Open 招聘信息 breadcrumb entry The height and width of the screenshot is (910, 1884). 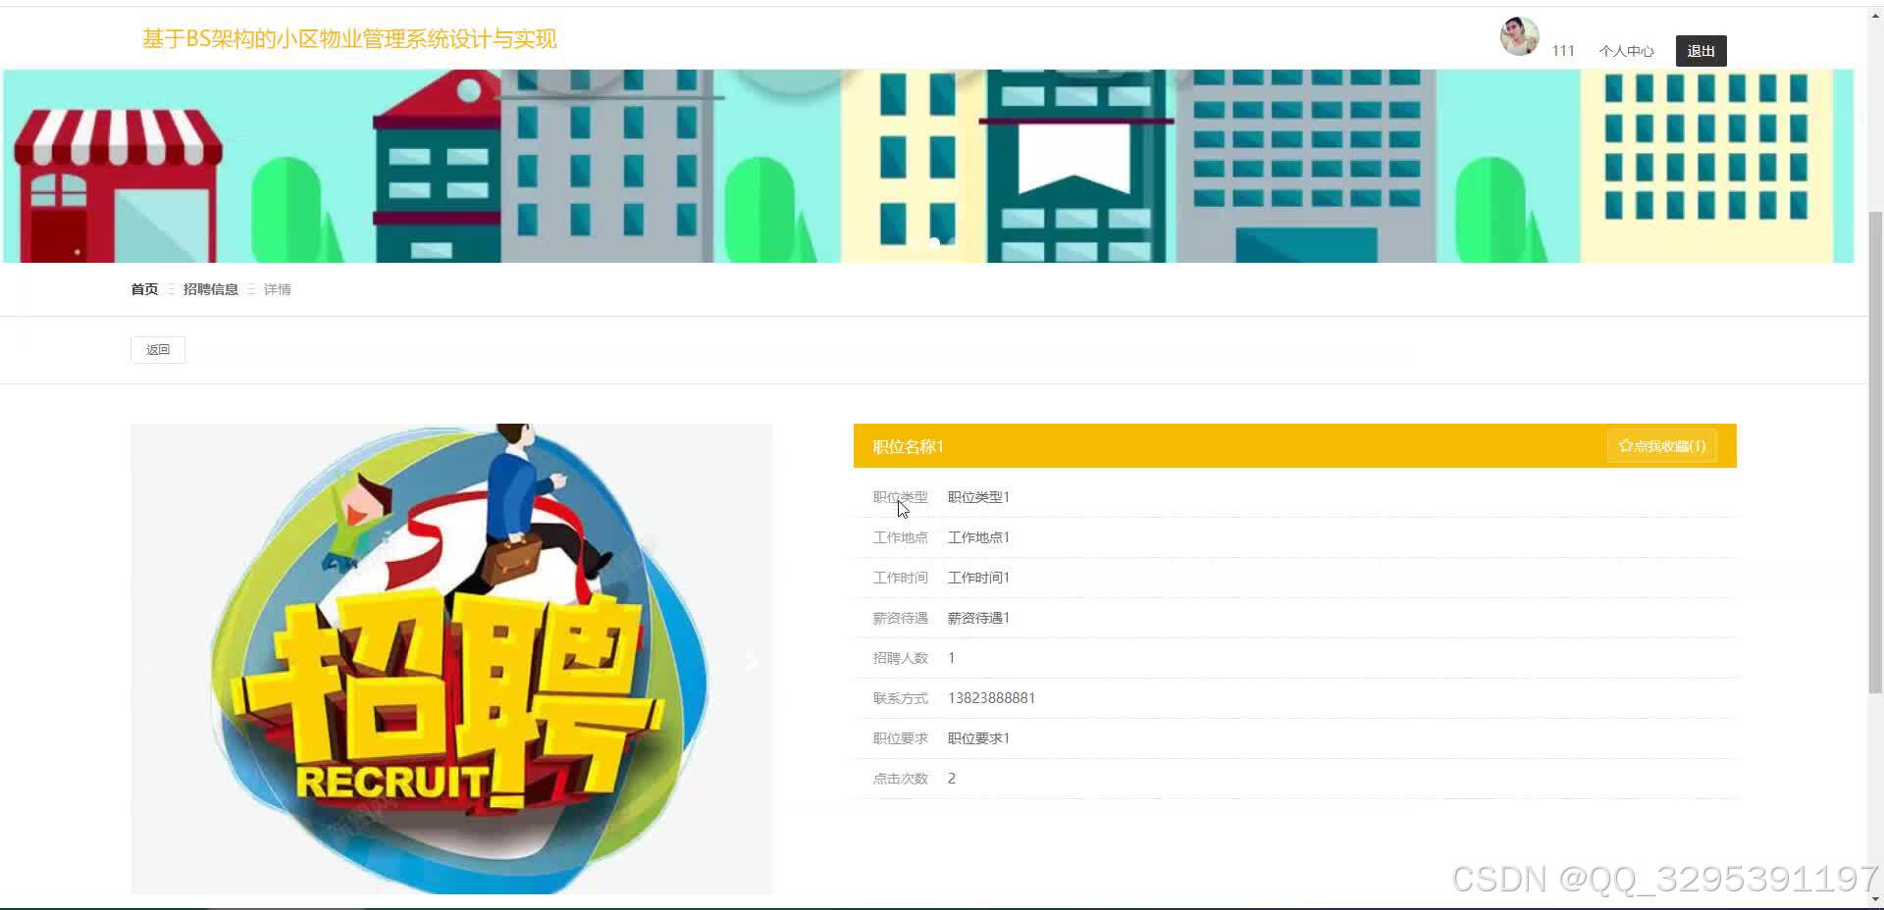[211, 288]
